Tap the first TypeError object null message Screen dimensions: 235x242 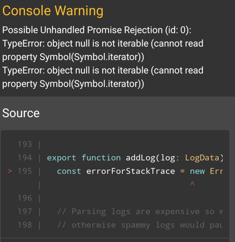(x=103, y=50)
